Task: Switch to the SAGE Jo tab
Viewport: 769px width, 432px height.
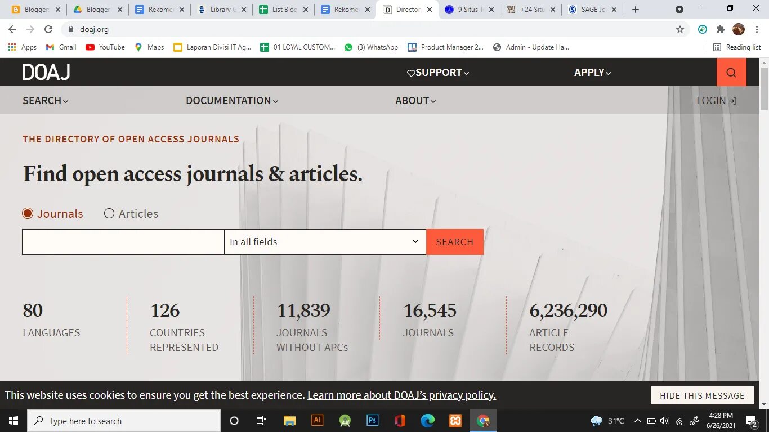Action: point(592,10)
